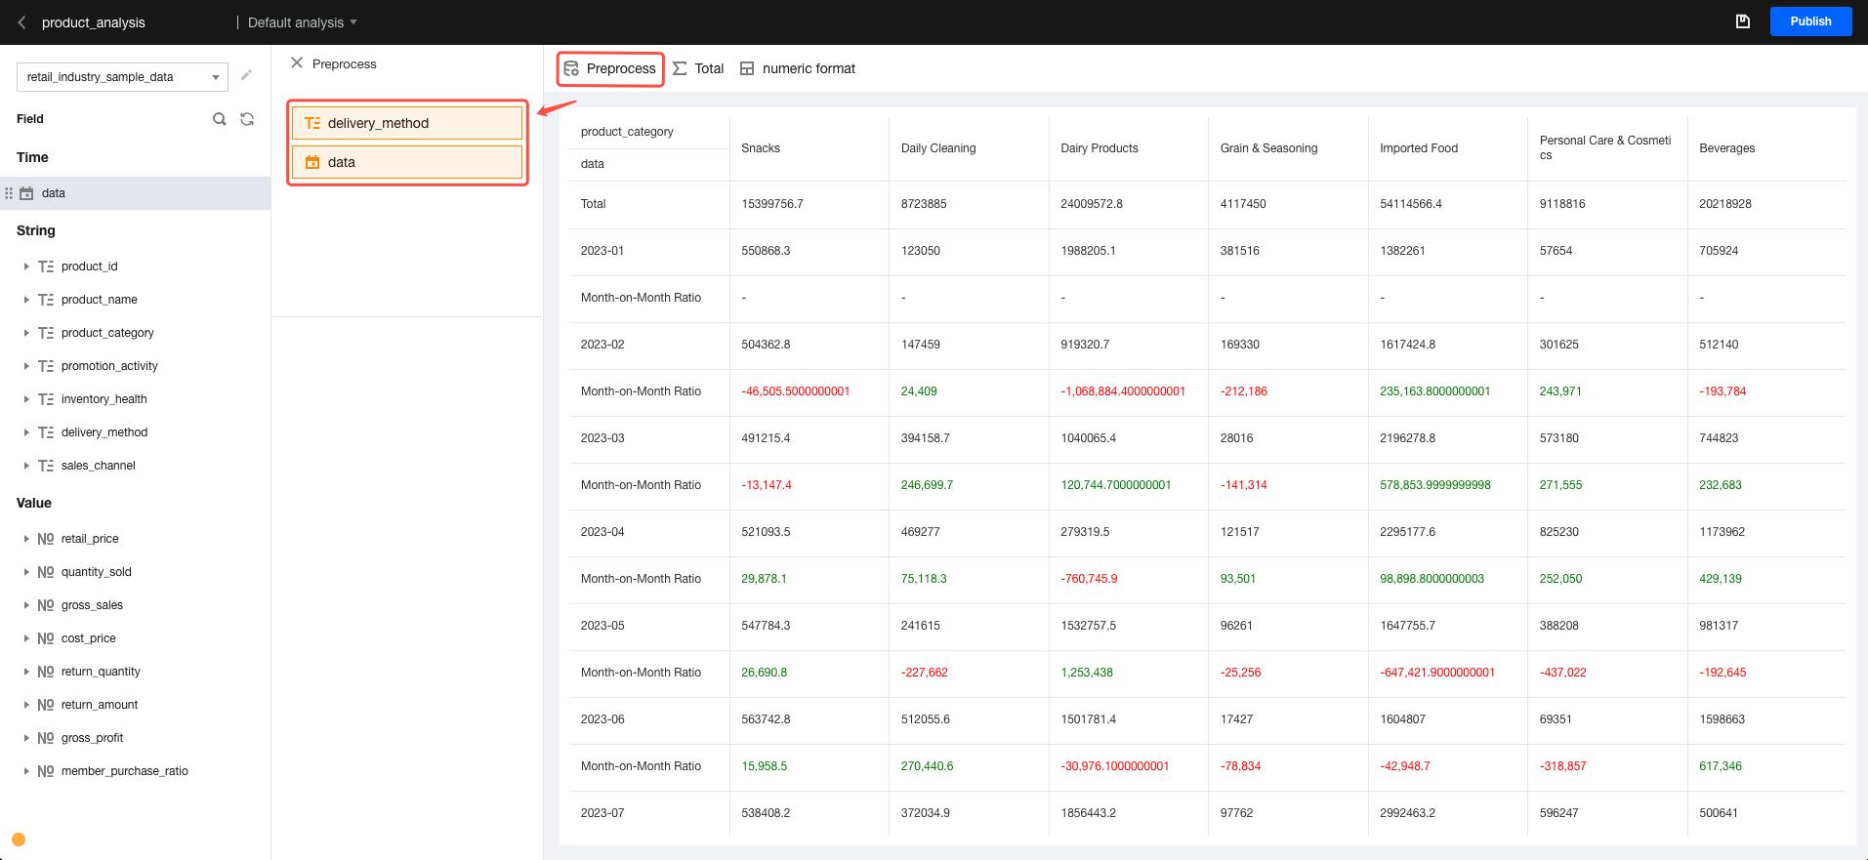Screen dimensions: 1868x860
Task: Click the orange dot in the bottom-left corner
Action: 19,840
